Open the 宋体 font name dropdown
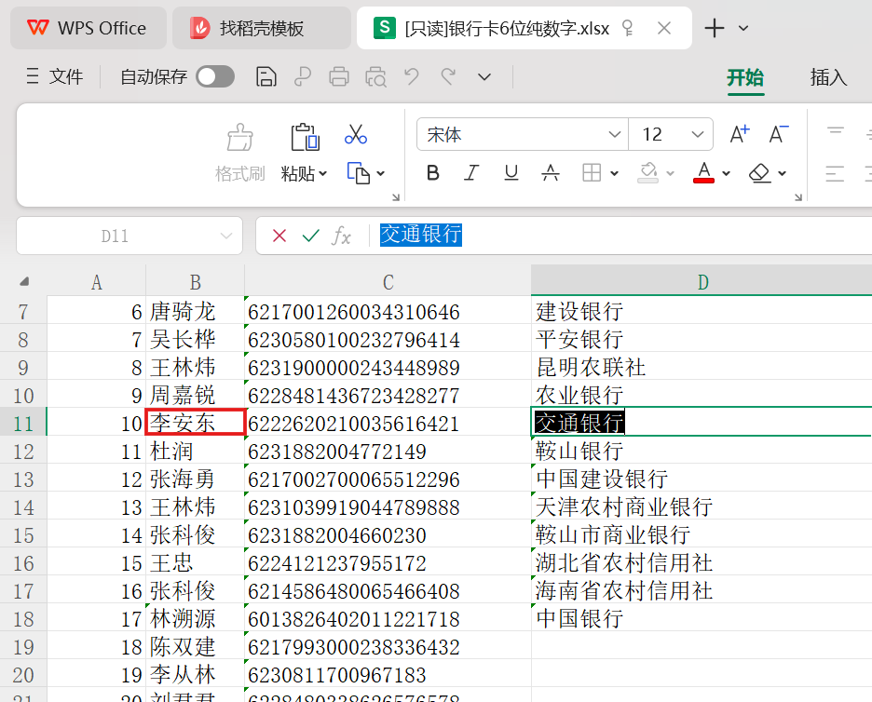The image size is (872, 702). [615, 135]
